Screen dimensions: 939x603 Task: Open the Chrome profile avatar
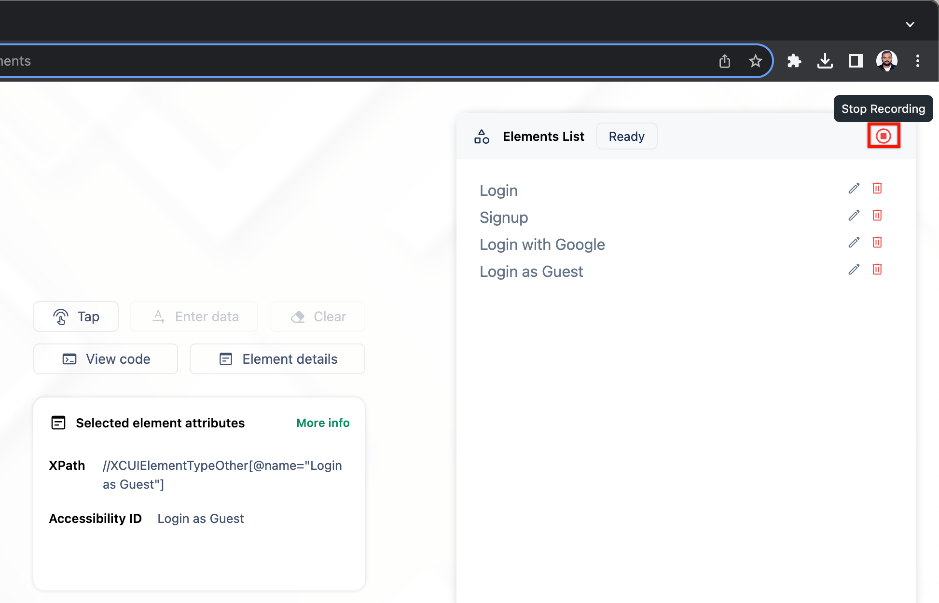point(887,61)
